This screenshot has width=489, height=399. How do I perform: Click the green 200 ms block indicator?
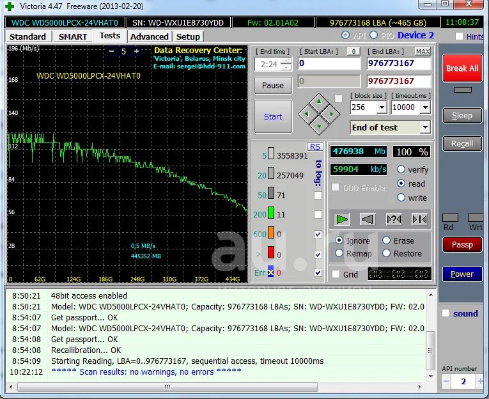(271, 213)
